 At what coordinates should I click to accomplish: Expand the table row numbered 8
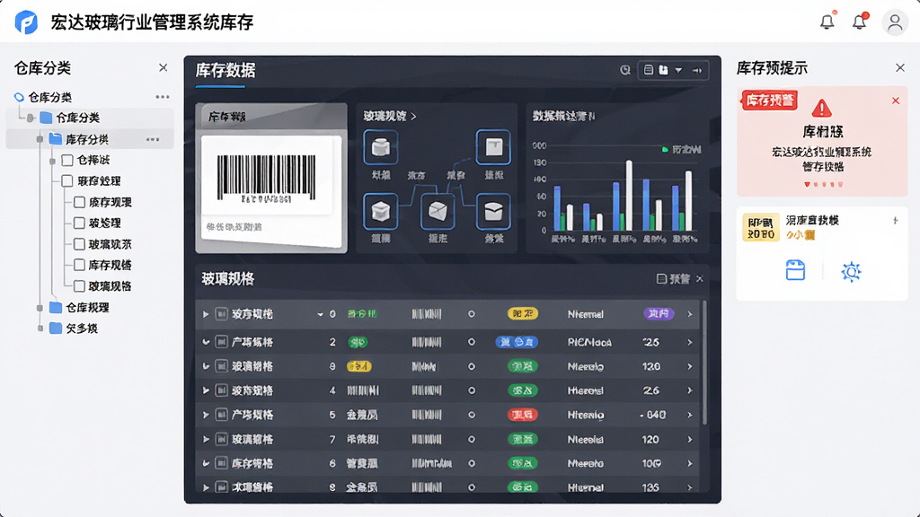click(206, 487)
